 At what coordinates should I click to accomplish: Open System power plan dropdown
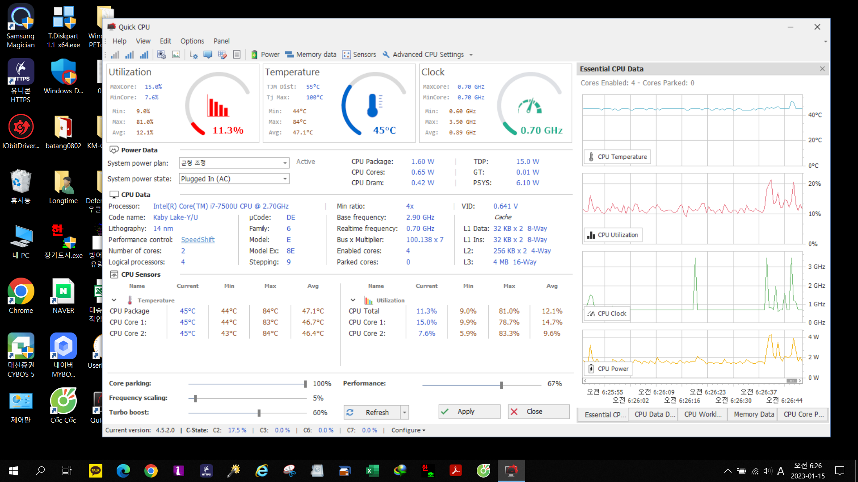click(x=234, y=163)
